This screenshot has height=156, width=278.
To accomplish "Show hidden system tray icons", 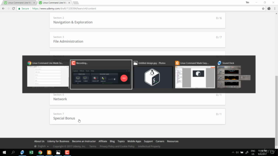I will pyautogui.click(x=233, y=152).
